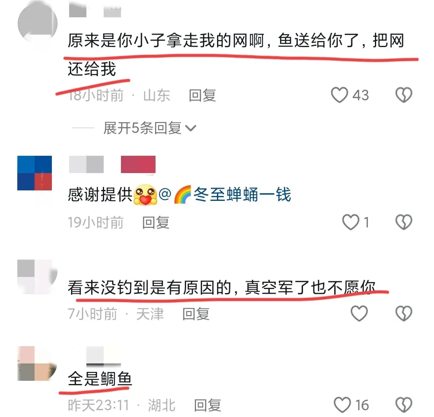This screenshot has width=434, height=417.
Task: Like the Tianjin comment about 空军
Action: point(359,314)
